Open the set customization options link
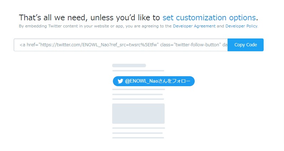The image size is (284, 151). [209, 18]
